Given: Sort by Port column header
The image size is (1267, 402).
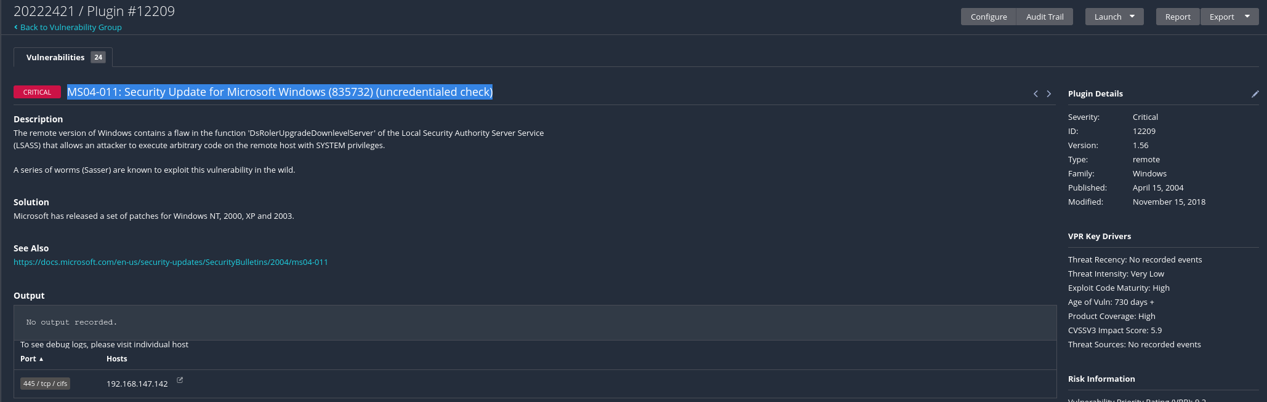Looking at the screenshot, I should (31, 358).
